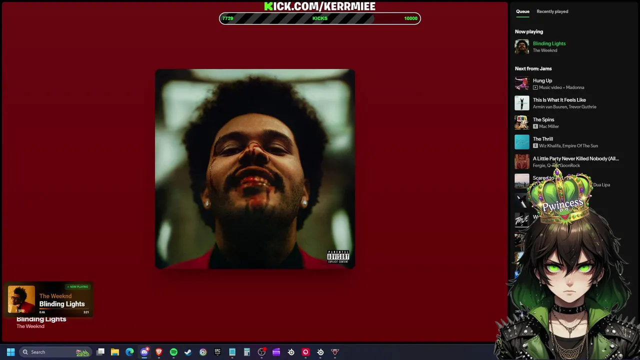This screenshot has height=360, width=640.
Task: Click the music video icon beside Madonna
Action: pyautogui.click(x=535, y=87)
